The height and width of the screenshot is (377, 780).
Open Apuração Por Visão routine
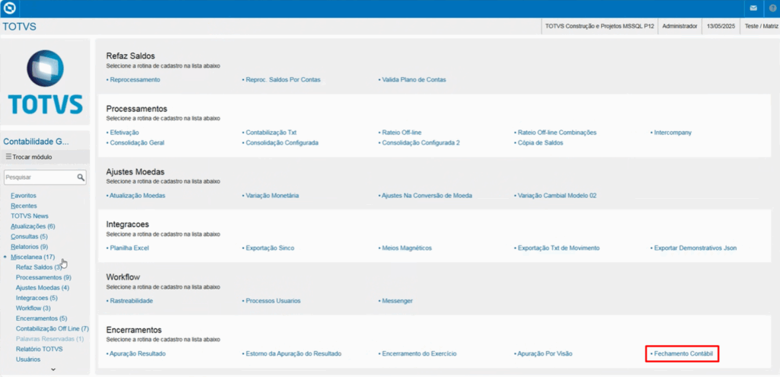[545, 353]
